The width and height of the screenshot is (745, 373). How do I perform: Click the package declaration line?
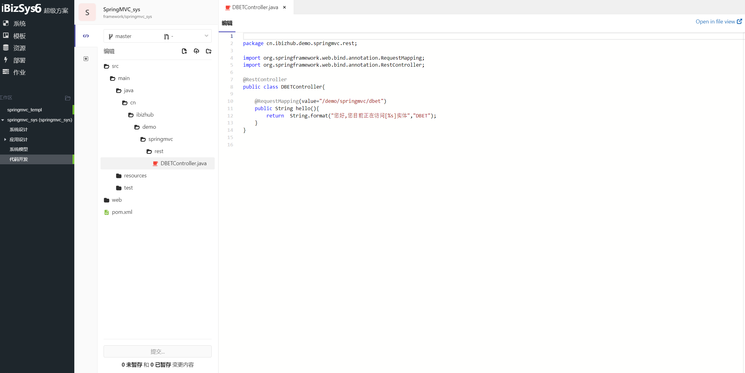300,43
